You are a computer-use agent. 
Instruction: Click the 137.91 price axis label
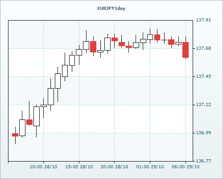pos(203,20)
